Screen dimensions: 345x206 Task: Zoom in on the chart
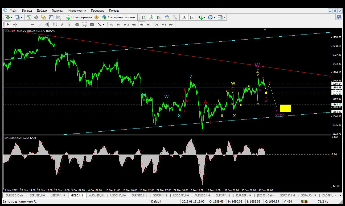tap(167, 17)
